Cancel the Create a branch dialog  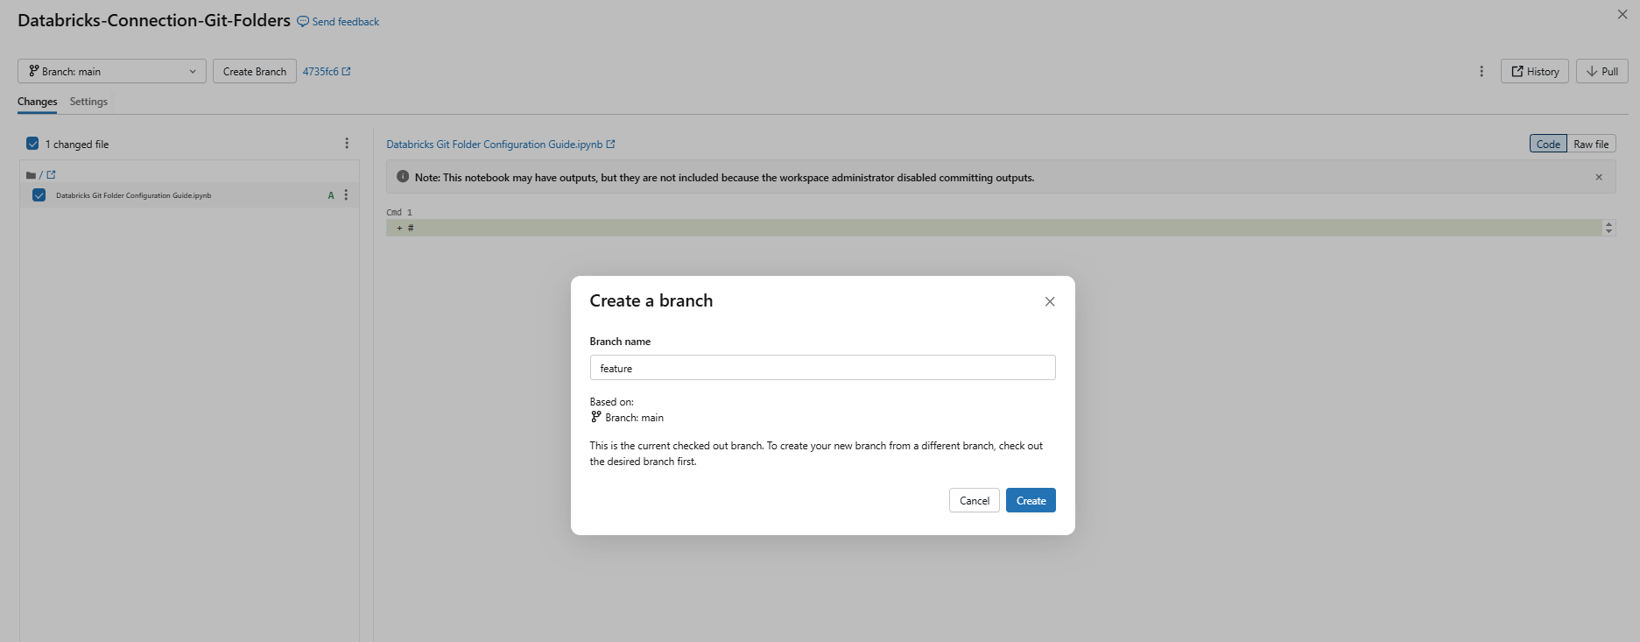(x=974, y=500)
